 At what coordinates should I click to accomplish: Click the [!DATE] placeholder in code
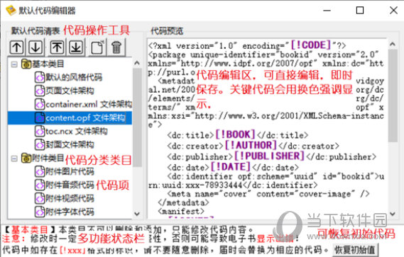tap(231, 167)
